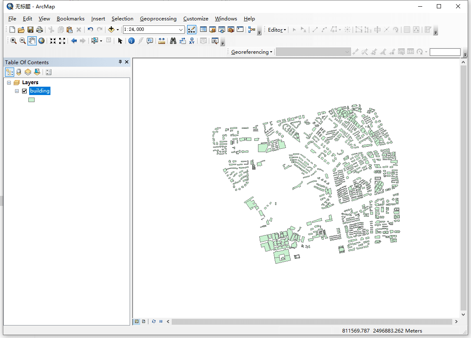Click the Georeferencing toolbar menu button
471x338 pixels.
point(251,52)
